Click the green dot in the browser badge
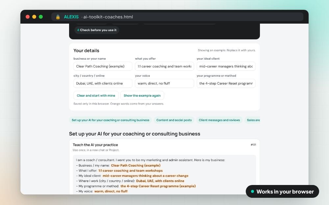This screenshot has height=205, width=329. (252, 192)
